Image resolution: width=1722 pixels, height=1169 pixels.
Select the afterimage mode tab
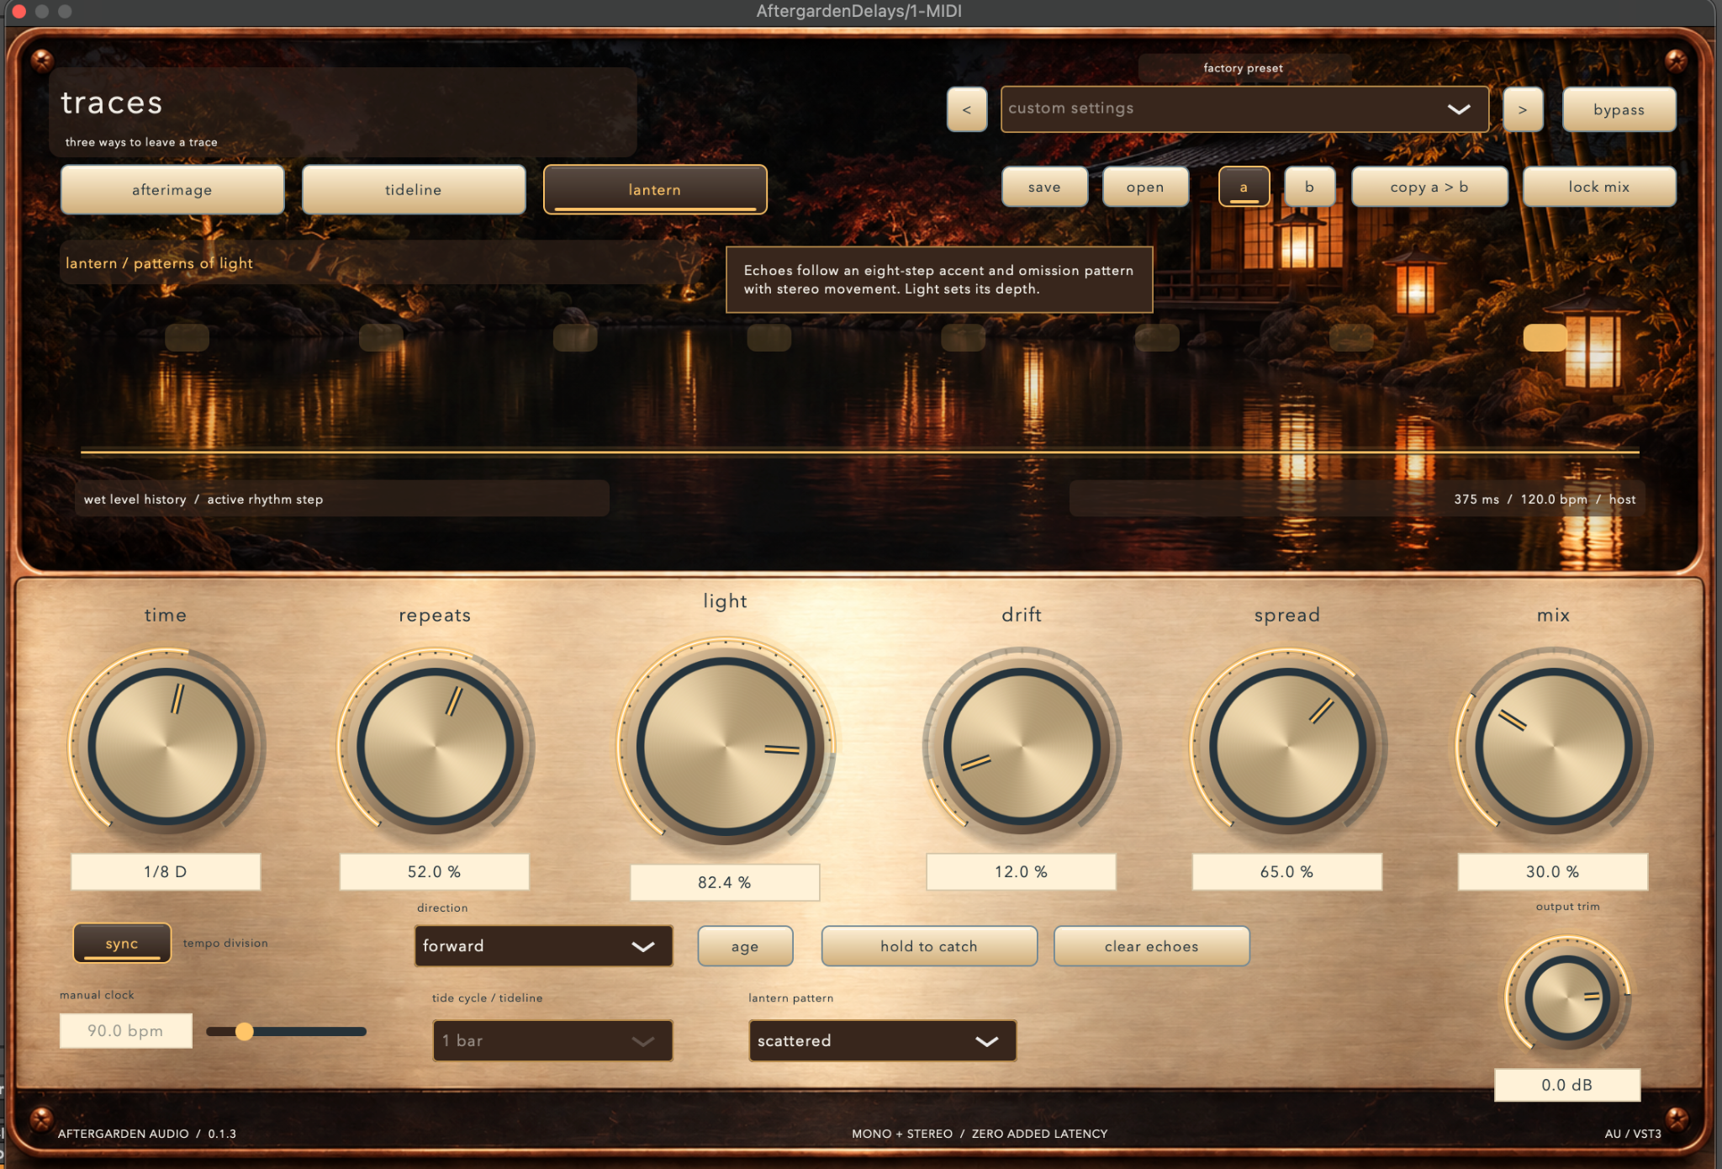coord(172,189)
